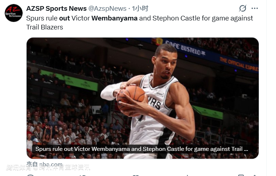Open the three-dot more options menu
The width and height of the screenshot is (276, 176).
click(254, 8)
